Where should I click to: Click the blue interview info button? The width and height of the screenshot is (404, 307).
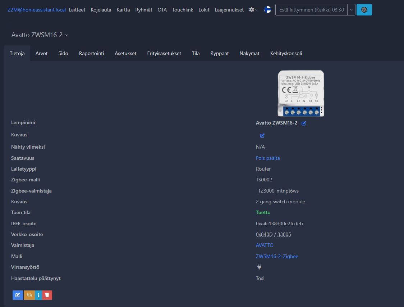tap(38, 295)
